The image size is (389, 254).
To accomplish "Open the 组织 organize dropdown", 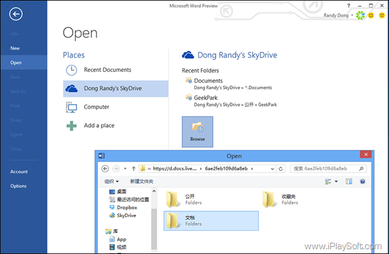I will point(112,181).
